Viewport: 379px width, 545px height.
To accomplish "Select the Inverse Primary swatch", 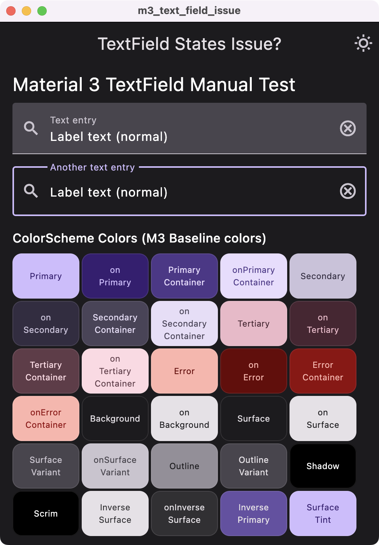I will pyautogui.click(x=253, y=513).
